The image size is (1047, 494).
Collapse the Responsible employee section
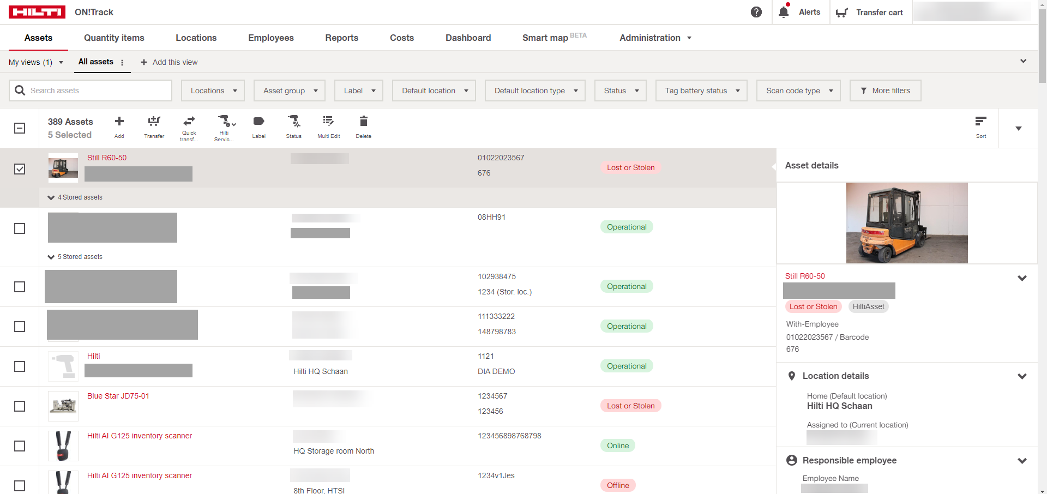pos(1022,461)
